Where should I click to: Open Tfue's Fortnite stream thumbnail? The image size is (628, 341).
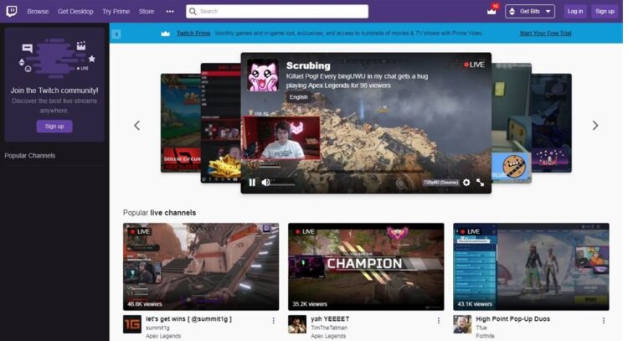tap(531, 266)
